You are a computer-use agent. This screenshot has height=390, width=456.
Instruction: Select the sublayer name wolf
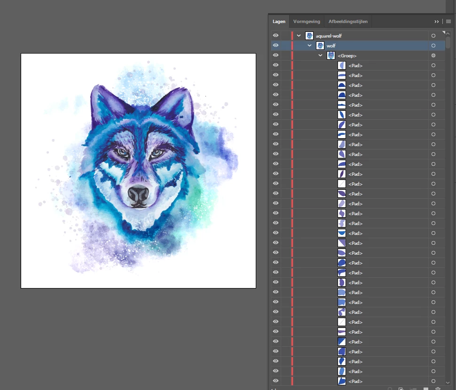click(331, 46)
